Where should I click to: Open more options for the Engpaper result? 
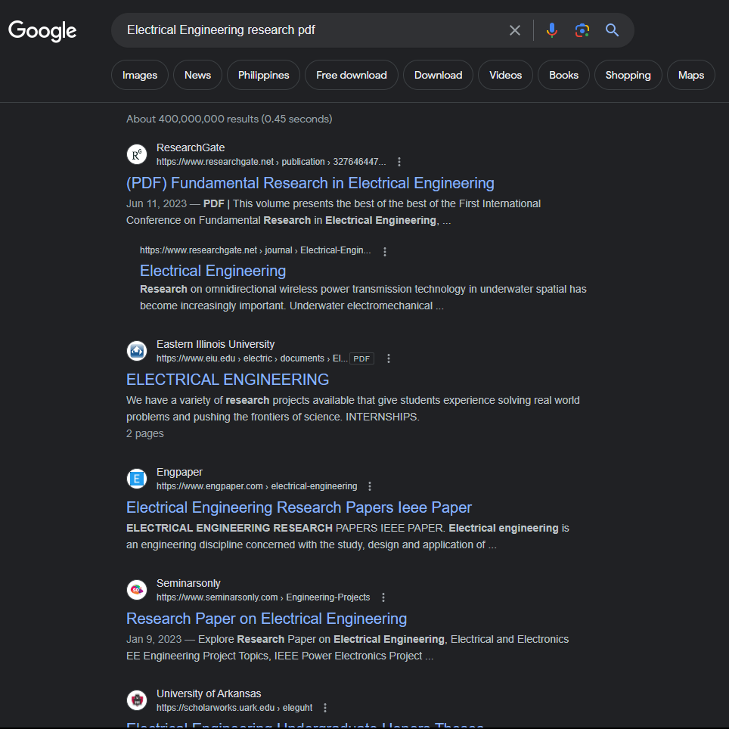[370, 486]
